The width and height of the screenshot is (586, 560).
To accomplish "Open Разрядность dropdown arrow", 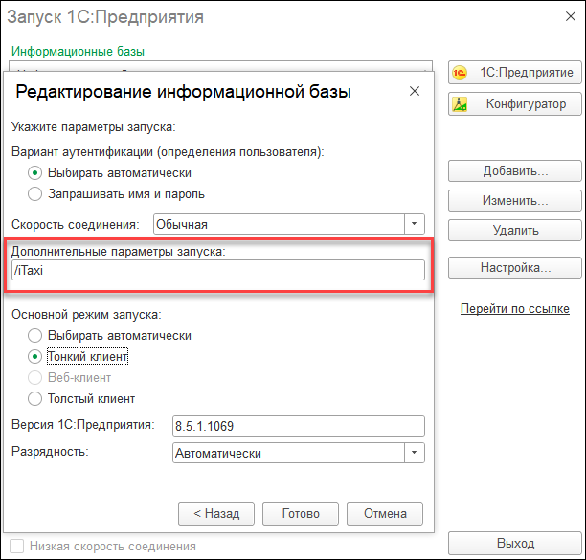I will click(414, 453).
